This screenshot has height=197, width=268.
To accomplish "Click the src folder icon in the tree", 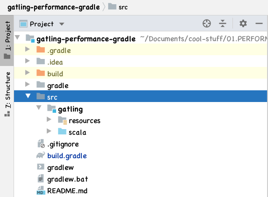I will coord(41,96).
